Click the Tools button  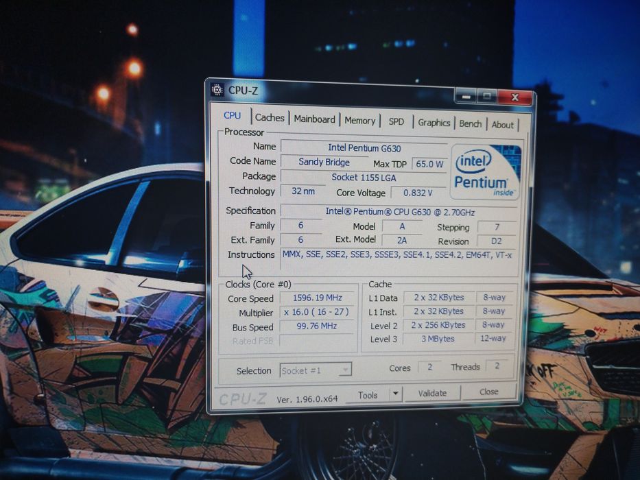pos(368,395)
